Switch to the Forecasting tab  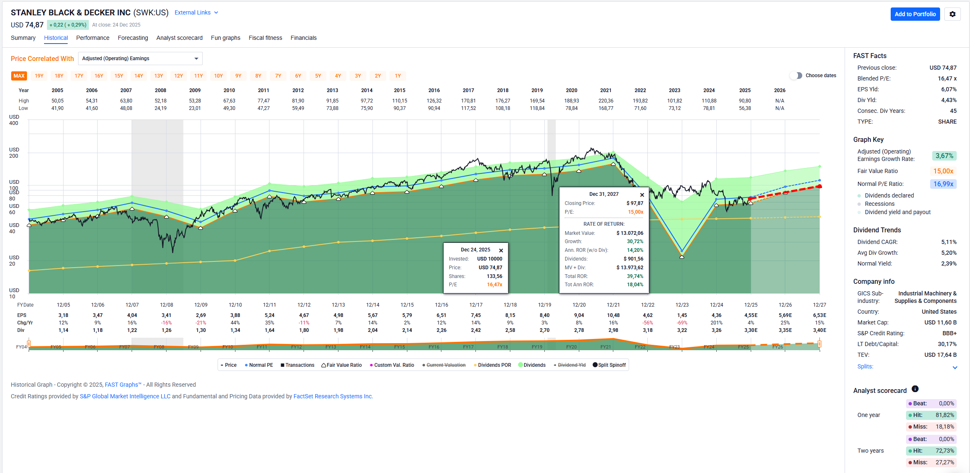(133, 38)
